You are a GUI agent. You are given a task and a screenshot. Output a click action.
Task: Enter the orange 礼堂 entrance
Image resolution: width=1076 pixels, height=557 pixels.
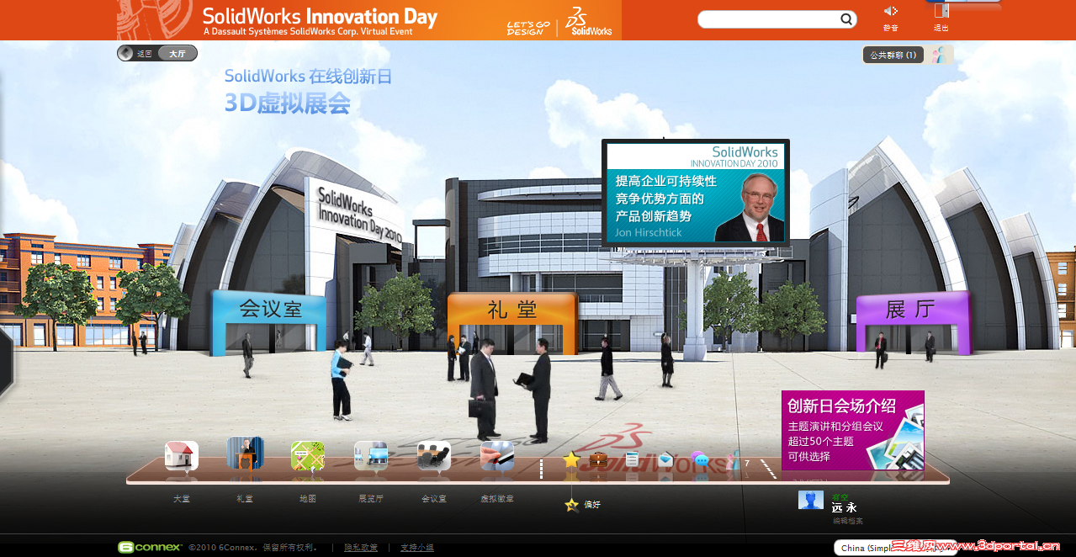click(x=511, y=322)
